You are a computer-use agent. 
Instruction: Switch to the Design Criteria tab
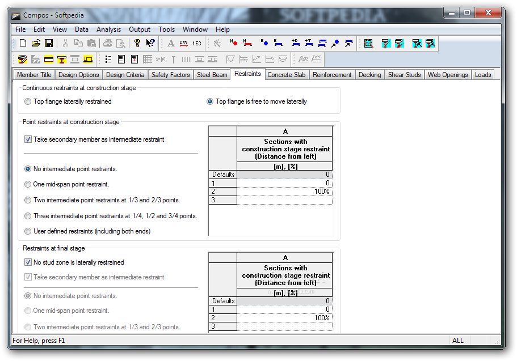(x=125, y=75)
